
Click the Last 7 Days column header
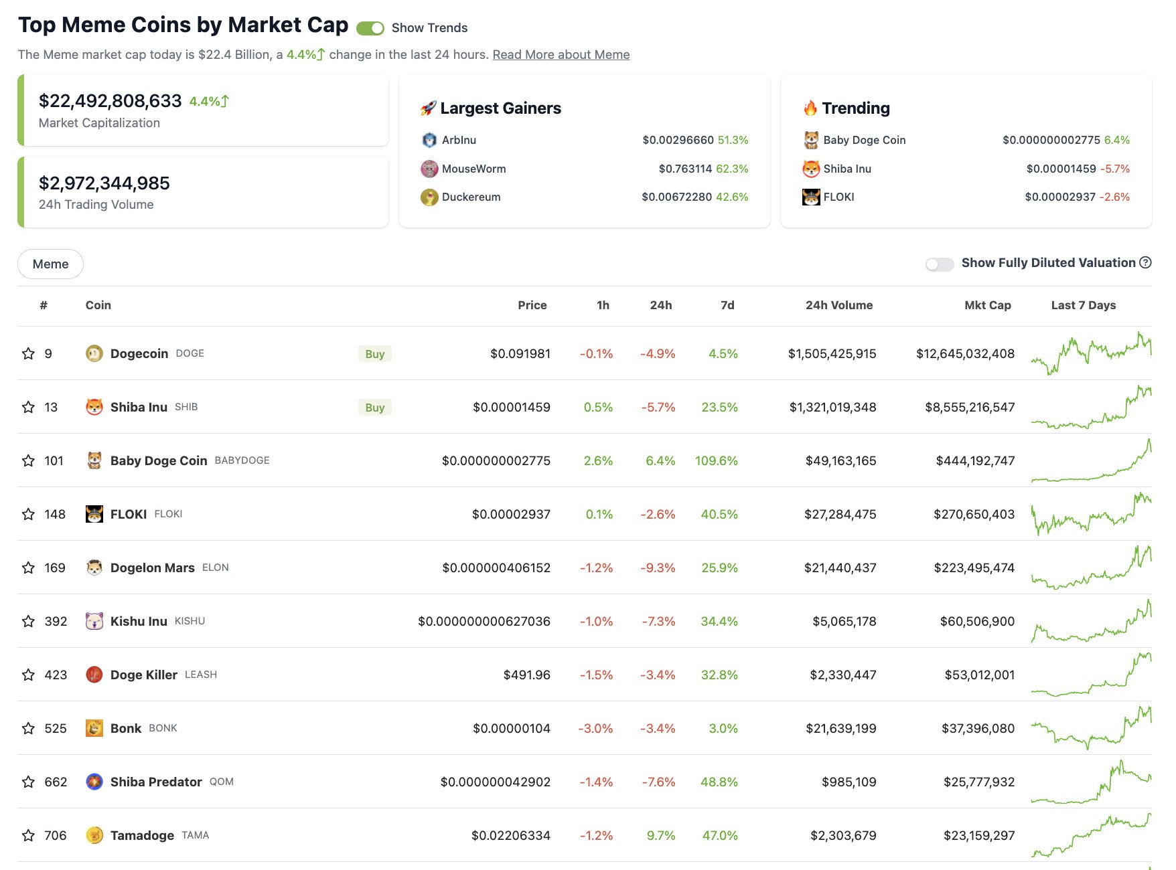[x=1084, y=305]
